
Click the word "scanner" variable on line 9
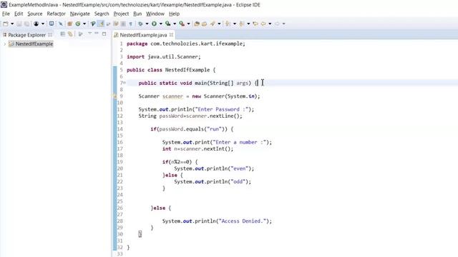tap(172, 96)
